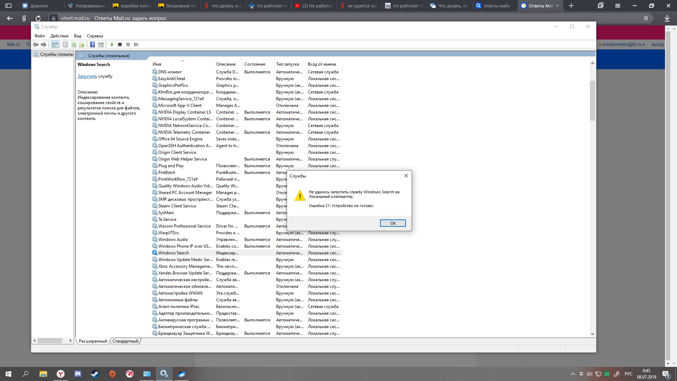Open the Windows Start menu
The image size is (677, 381).
tap(8, 374)
